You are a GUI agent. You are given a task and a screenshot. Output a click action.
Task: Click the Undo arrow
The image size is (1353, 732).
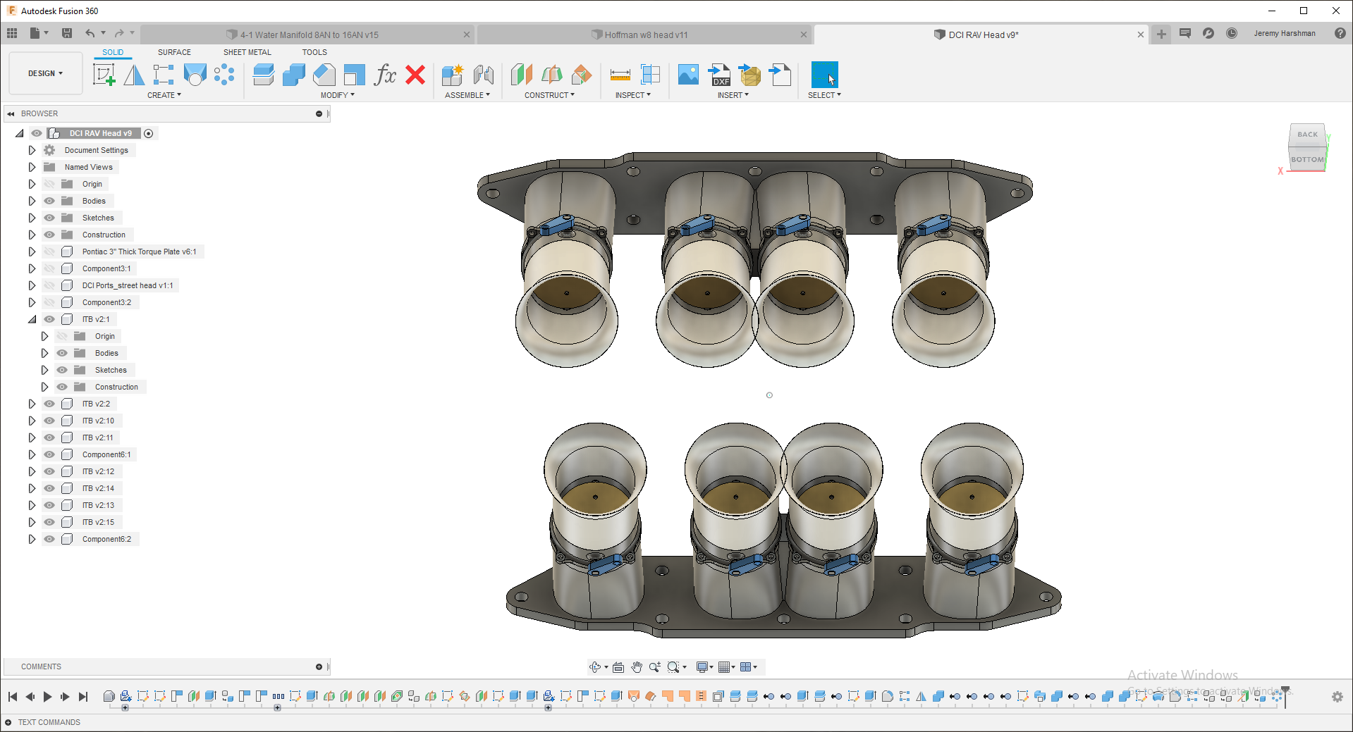[90, 33]
